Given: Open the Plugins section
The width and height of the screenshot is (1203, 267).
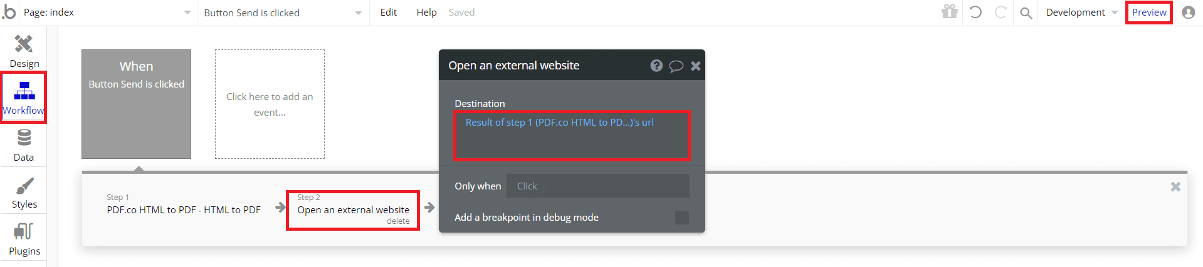Looking at the screenshot, I should click(24, 239).
